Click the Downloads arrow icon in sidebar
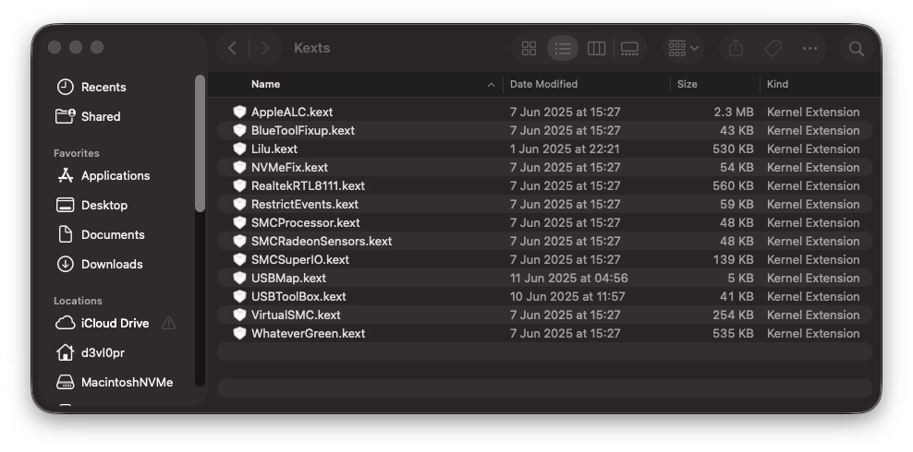 (66, 265)
